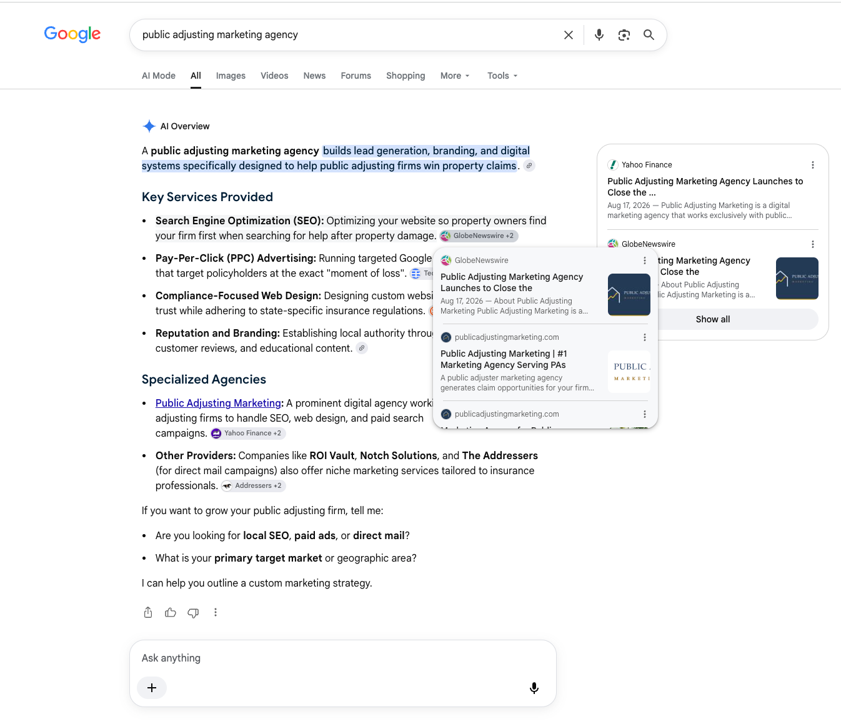This screenshot has height=724, width=841.
Task: Click the Google logo
Action: coord(72,34)
